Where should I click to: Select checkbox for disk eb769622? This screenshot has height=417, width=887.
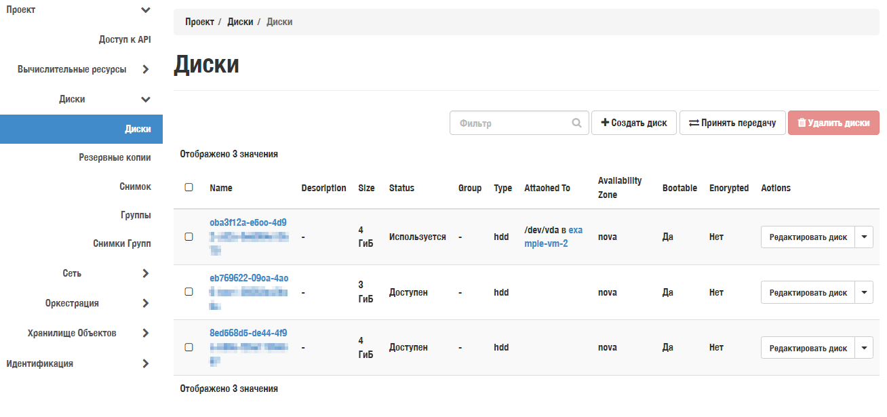pyautogui.click(x=189, y=292)
